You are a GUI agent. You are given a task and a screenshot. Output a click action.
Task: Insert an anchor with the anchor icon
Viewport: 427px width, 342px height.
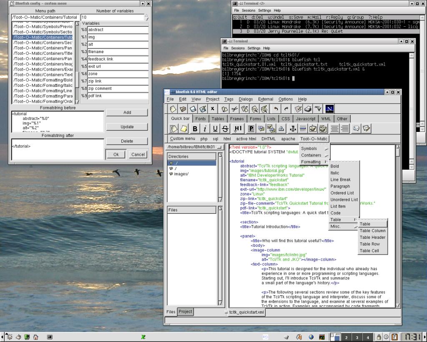click(292, 129)
